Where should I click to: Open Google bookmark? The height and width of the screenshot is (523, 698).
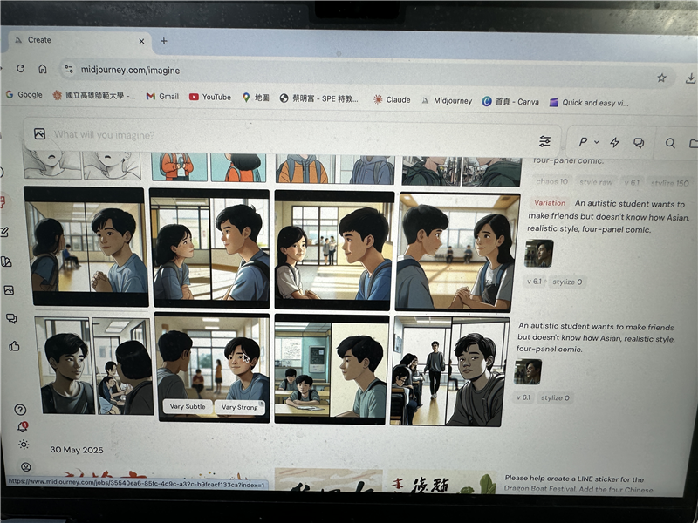click(24, 94)
